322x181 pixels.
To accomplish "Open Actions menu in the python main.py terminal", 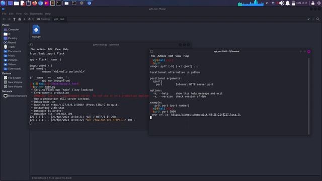I will tap(41, 49).
